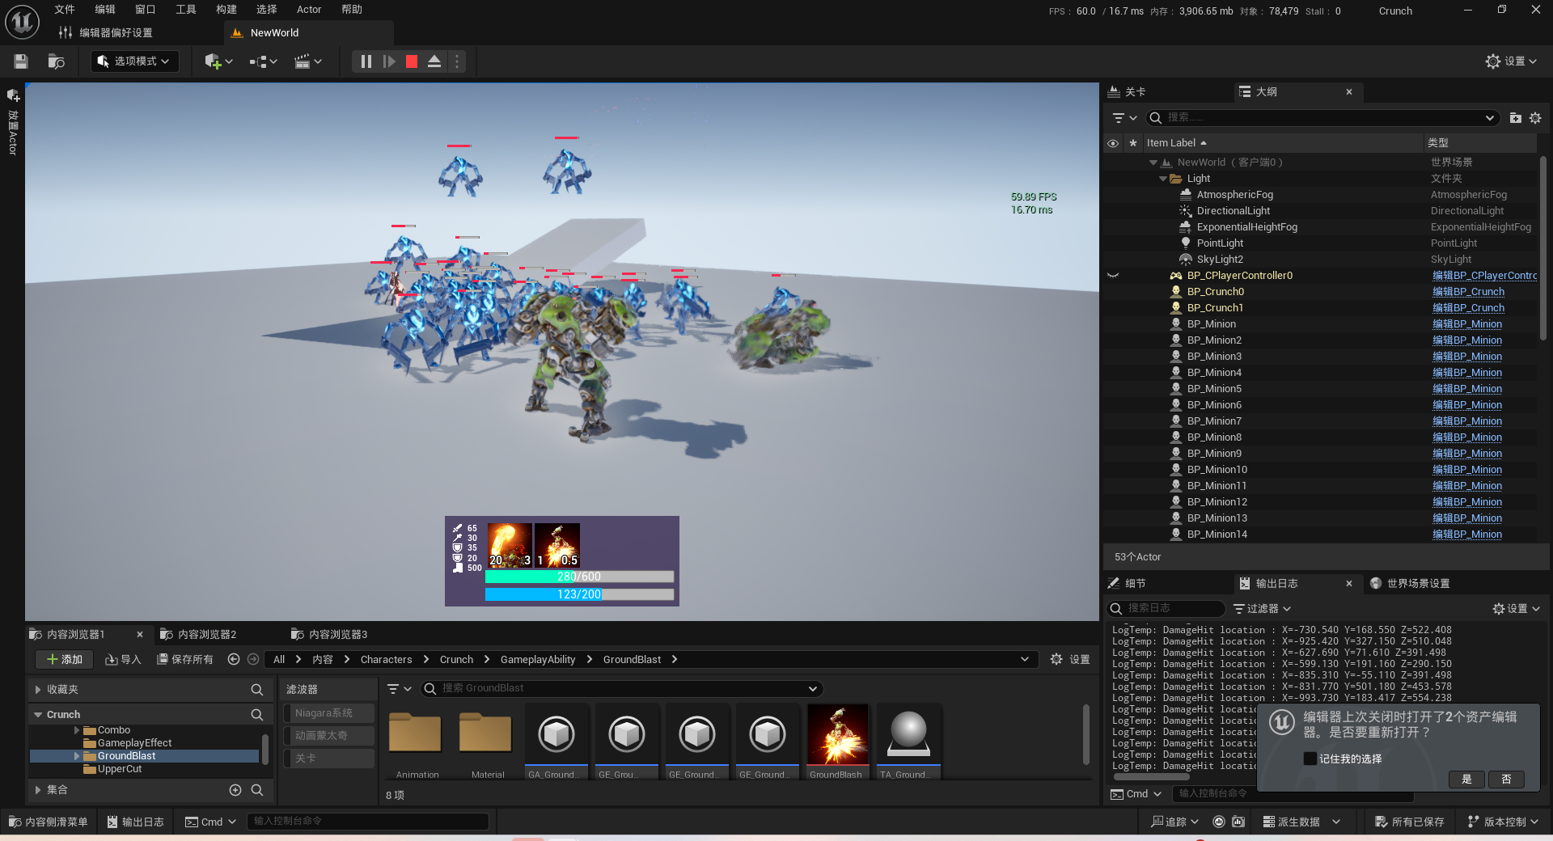Click the pinned star column header

pos(1132,143)
